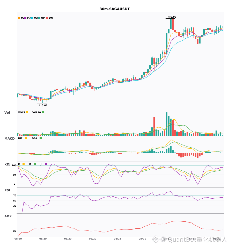
Task: Select the ADX panel label
Action: pyautogui.click(x=8, y=216)
